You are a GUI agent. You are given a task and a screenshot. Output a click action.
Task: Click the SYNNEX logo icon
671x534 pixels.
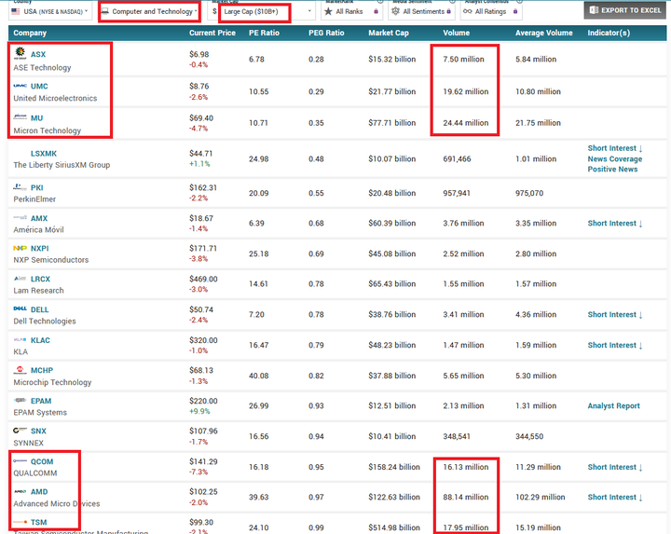point(21,431)
